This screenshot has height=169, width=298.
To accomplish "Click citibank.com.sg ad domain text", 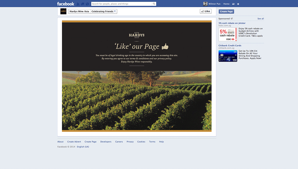I will [226, 48].
